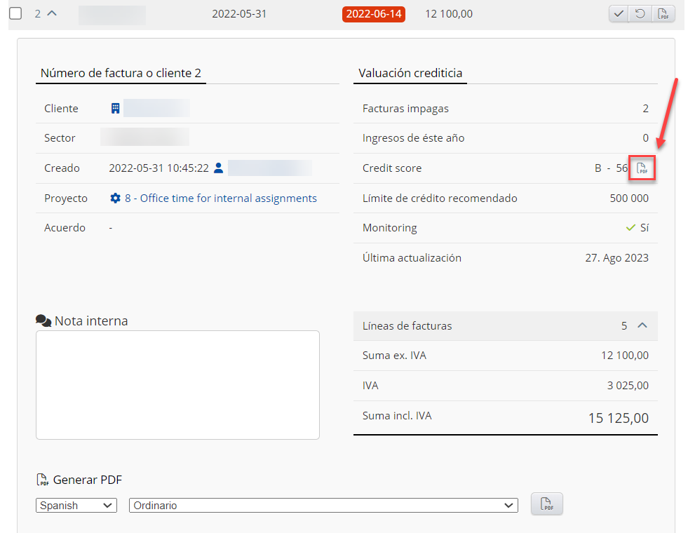The image size is (688, 533).
Task: Click inside the Nota interna text area
Action: (177, 384)
